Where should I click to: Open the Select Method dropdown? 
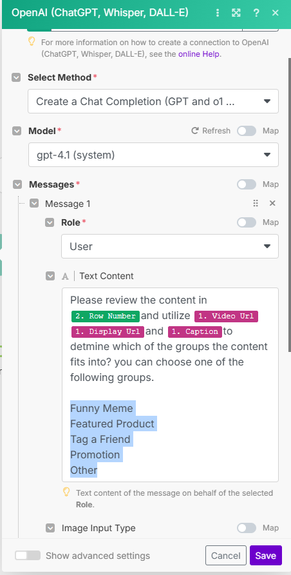coord(153,101)
